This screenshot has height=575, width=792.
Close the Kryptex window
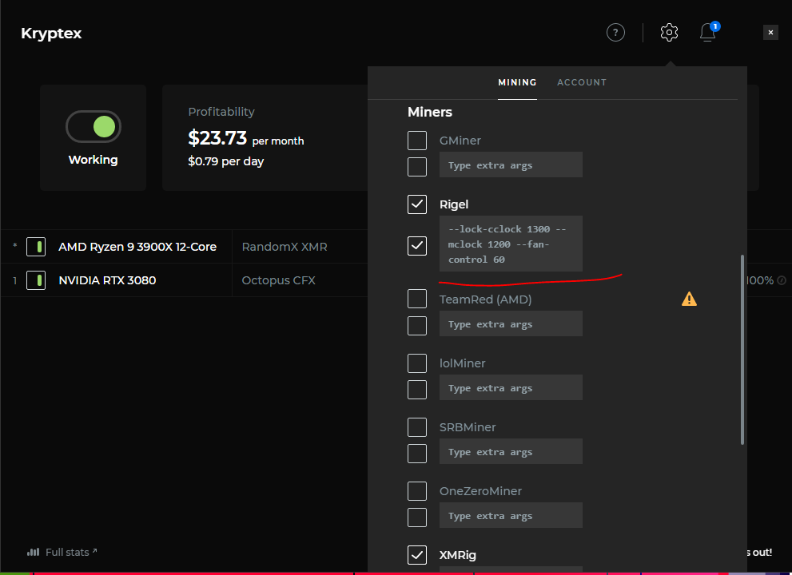click(x=770, y=32)
